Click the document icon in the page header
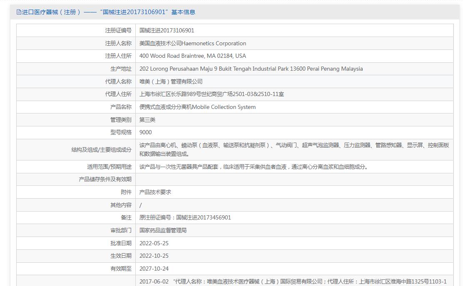 click(19, 12)
